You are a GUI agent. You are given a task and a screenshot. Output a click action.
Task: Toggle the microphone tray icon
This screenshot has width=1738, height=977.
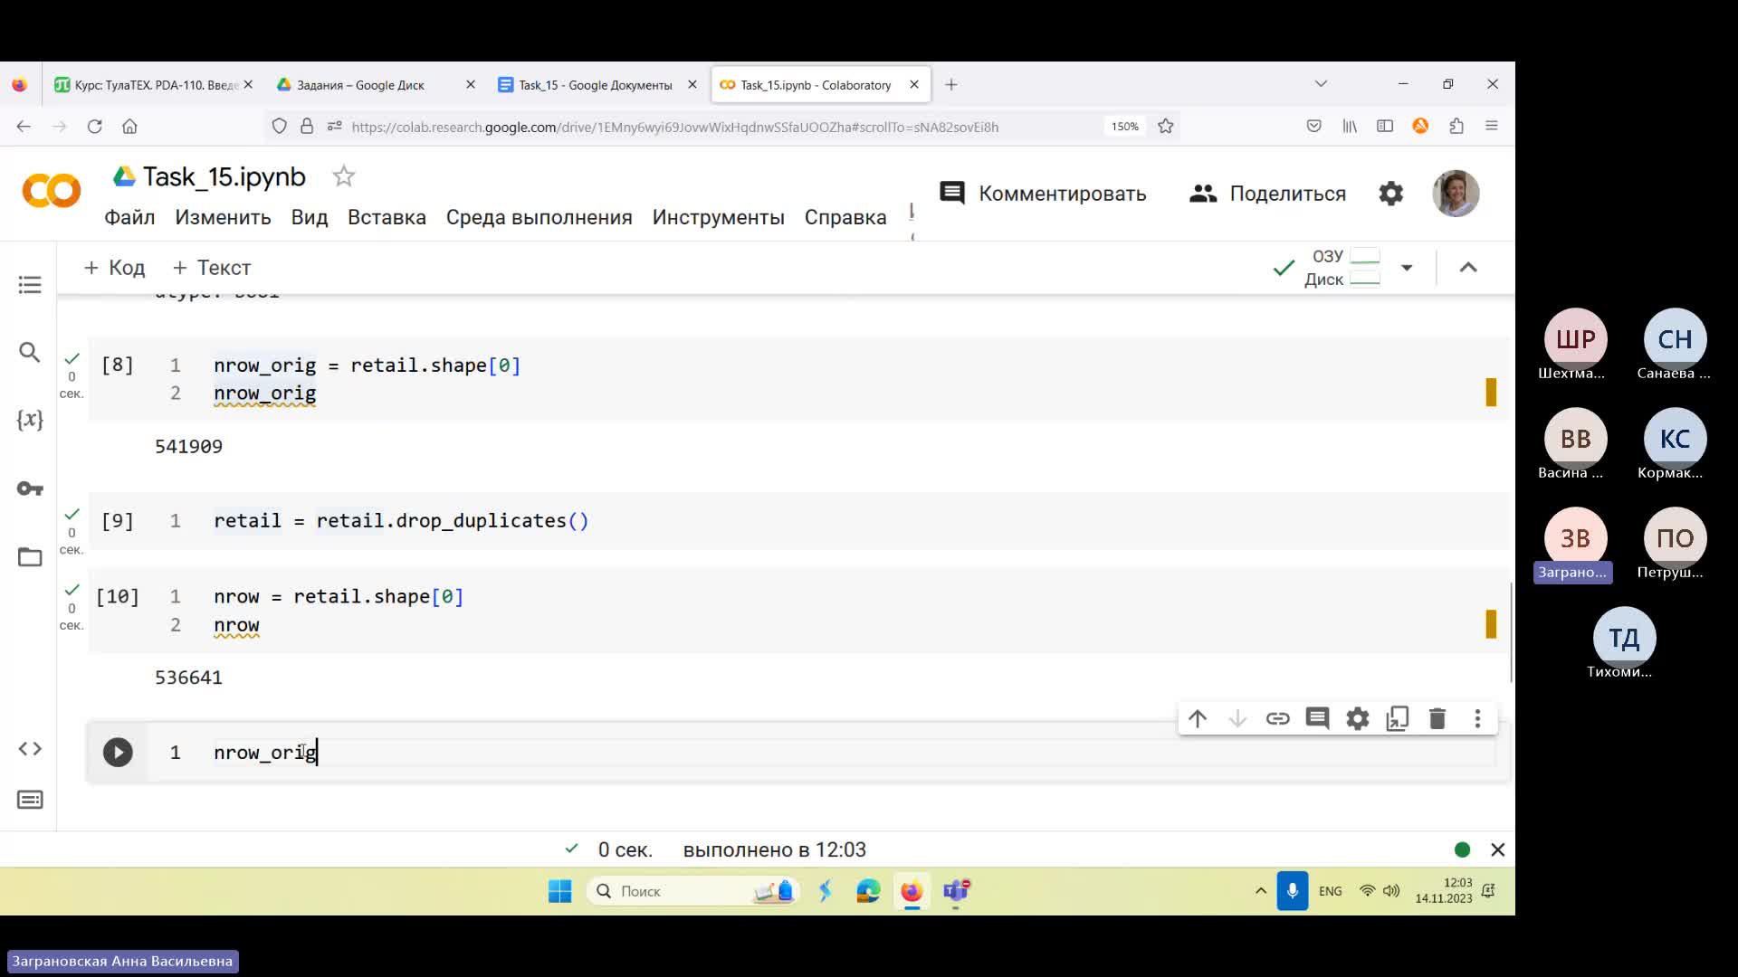click(x=1293, y=891)
